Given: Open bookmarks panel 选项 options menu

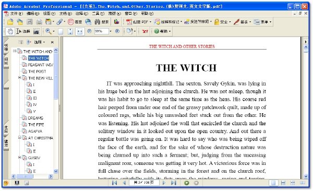Looking at the screenshot, I should [x=39, y=42].
